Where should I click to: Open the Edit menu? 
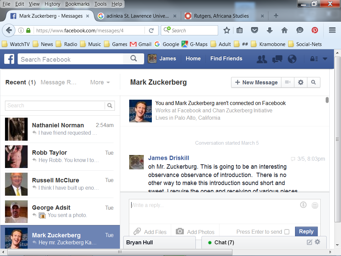(20, 4)
